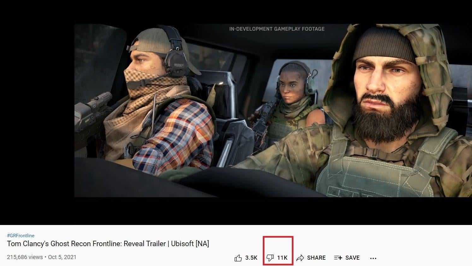The height and width of the screenshot is (266, 472).
Task: Expand the overflow actions menu with the ellipsis
Action: pos(373,258)
